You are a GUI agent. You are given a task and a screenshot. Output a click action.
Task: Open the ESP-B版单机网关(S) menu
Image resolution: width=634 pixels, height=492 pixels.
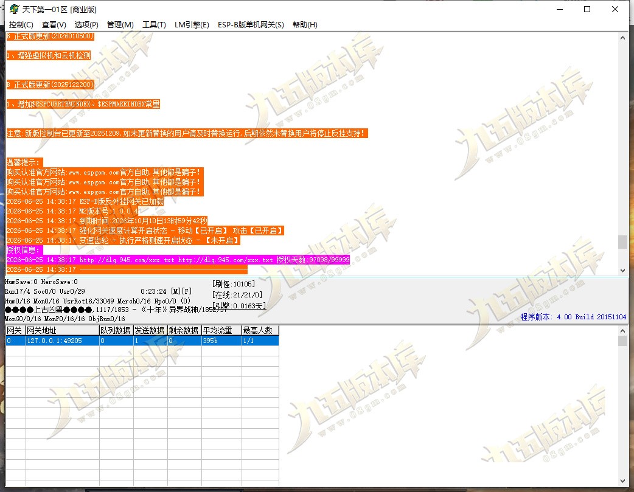[251, 25]
